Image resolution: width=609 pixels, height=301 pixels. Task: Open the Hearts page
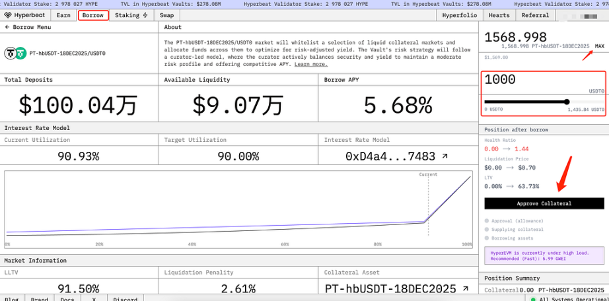pyautogui.click(x=499, y=15)
